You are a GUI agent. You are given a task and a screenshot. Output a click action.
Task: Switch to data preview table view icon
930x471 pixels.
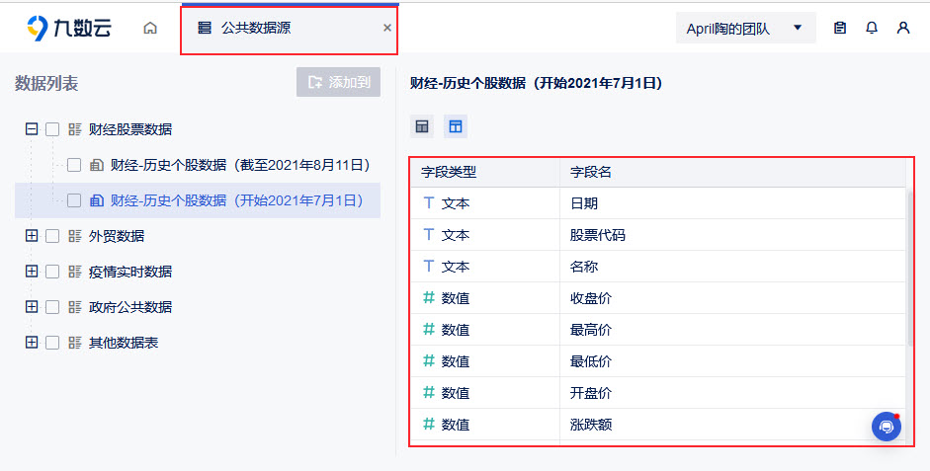(x=422, y=126)
